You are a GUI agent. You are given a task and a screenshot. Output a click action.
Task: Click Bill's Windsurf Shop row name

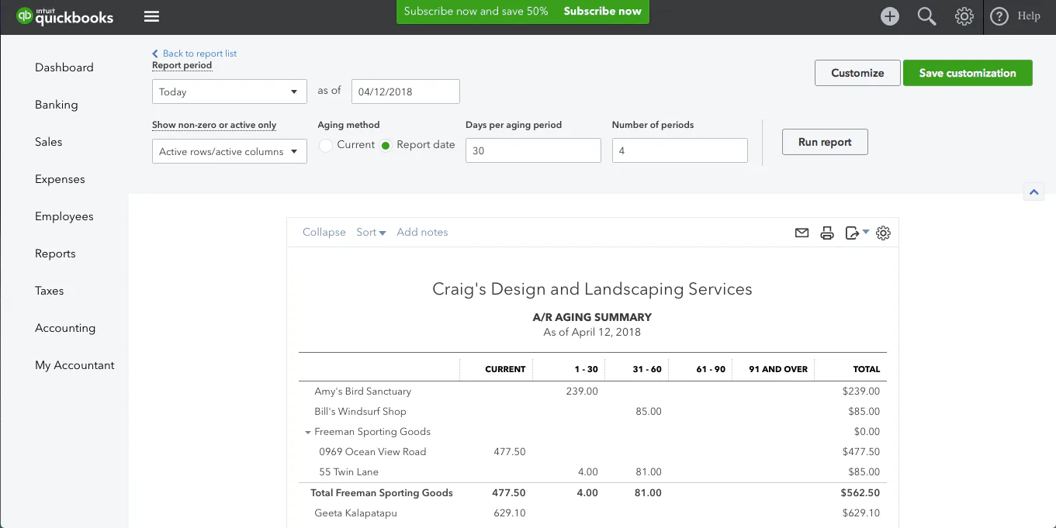pyautogui.click(x=360, y=412)
